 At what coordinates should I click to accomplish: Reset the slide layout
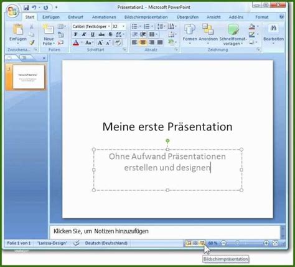(60, 34)
